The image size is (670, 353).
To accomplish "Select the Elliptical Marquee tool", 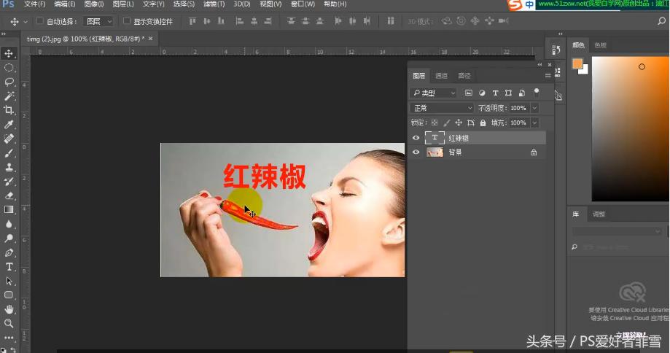I will click(x=9, y=68).
